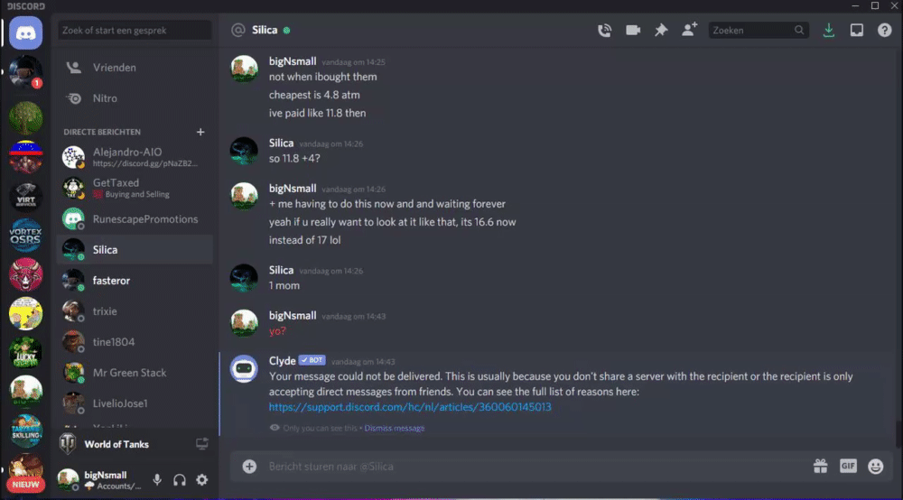The width and height of the screenshot is (903, 500).
Task: Open pinned messages
Action: click(661, 30)
